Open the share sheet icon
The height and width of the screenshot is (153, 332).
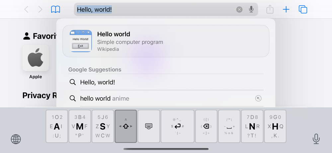click(270, 9)
